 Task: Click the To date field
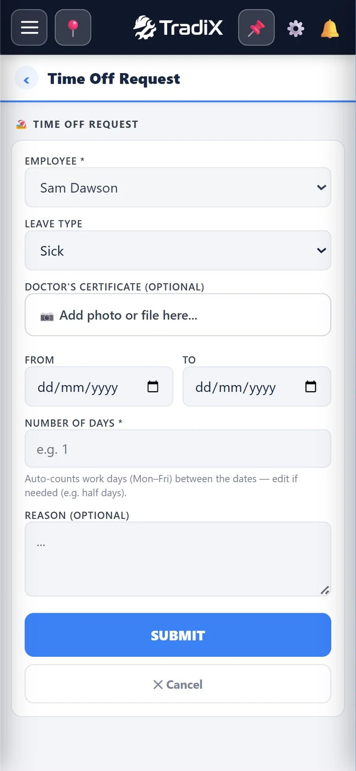point(257,386)
